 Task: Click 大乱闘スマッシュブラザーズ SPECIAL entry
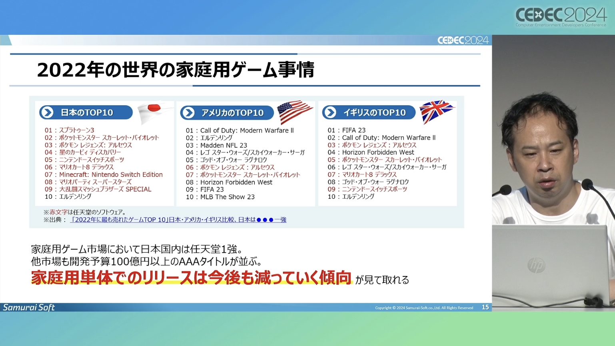(98, 189)
